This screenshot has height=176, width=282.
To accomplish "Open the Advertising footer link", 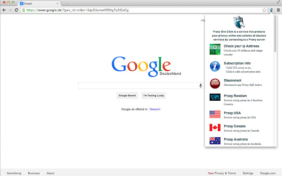I will coord(14,173).
